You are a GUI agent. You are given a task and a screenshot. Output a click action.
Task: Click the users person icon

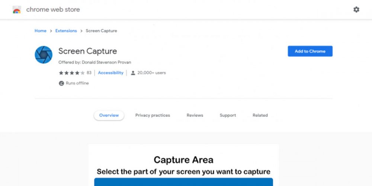tap(133, 73)
